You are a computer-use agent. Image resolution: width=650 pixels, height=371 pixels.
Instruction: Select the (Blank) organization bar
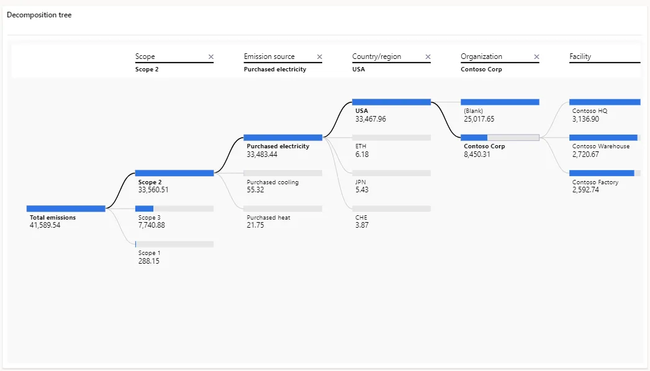[500, 102]
